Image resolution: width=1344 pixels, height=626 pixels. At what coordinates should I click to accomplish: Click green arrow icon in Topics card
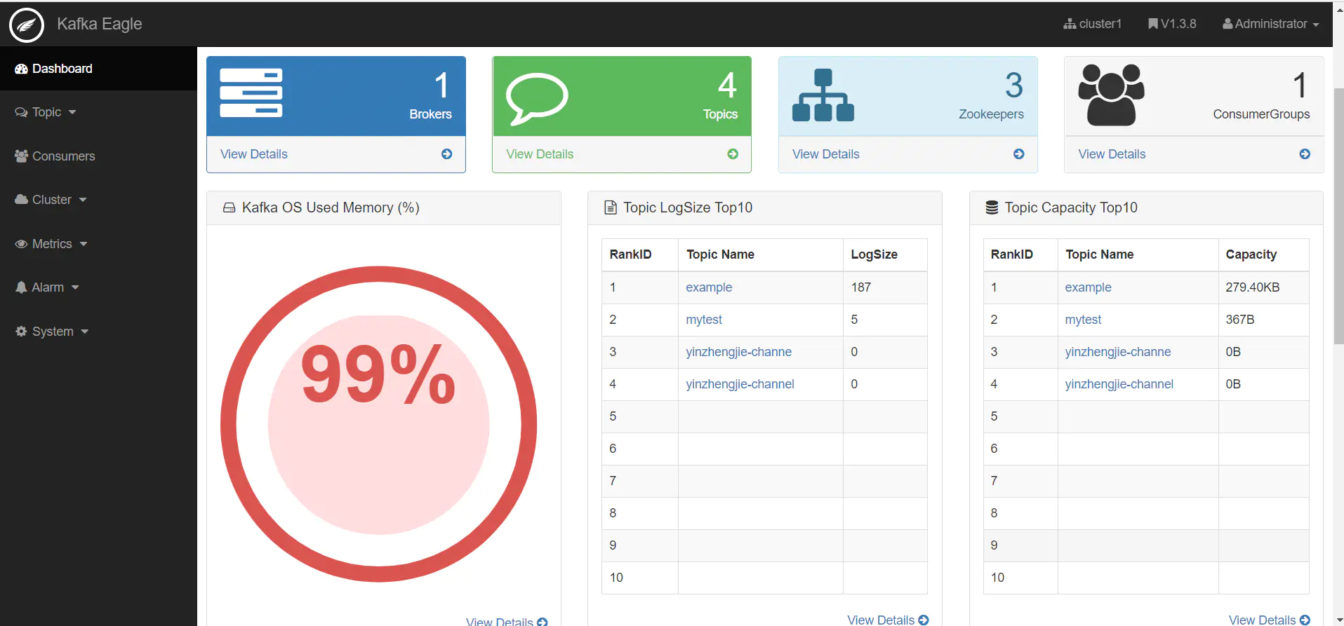coord(733,154)
